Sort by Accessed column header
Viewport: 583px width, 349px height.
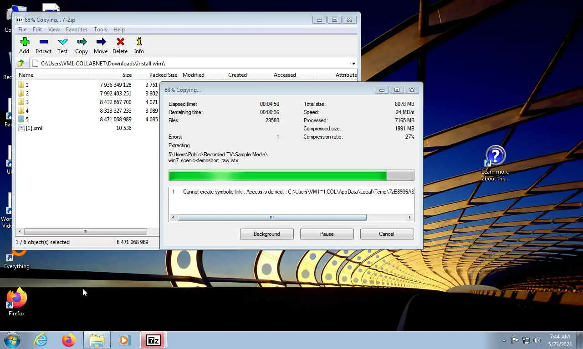293,75
